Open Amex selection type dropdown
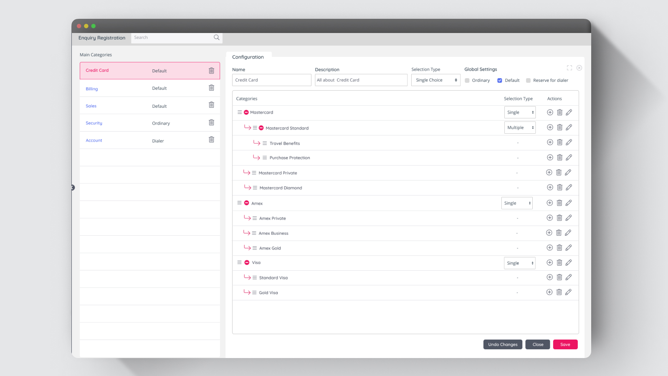The height and width of the screenshot is (376, 668). tap(517, 203)
